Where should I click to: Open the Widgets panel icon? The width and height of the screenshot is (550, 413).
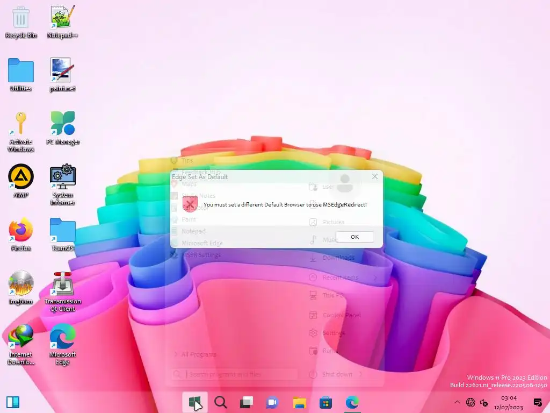pos(13,402)
